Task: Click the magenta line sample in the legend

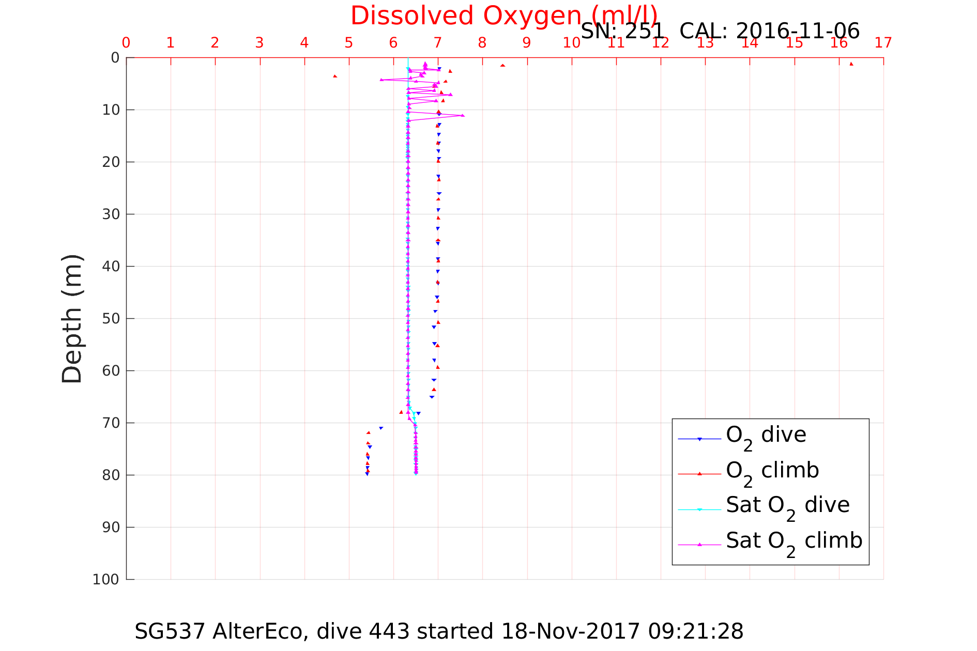Action: point(699,545)
